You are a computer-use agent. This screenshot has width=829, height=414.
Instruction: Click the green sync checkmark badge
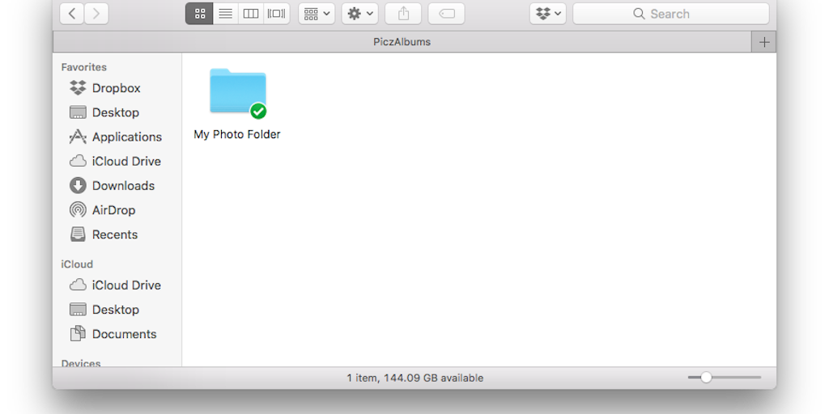(258, 111)
